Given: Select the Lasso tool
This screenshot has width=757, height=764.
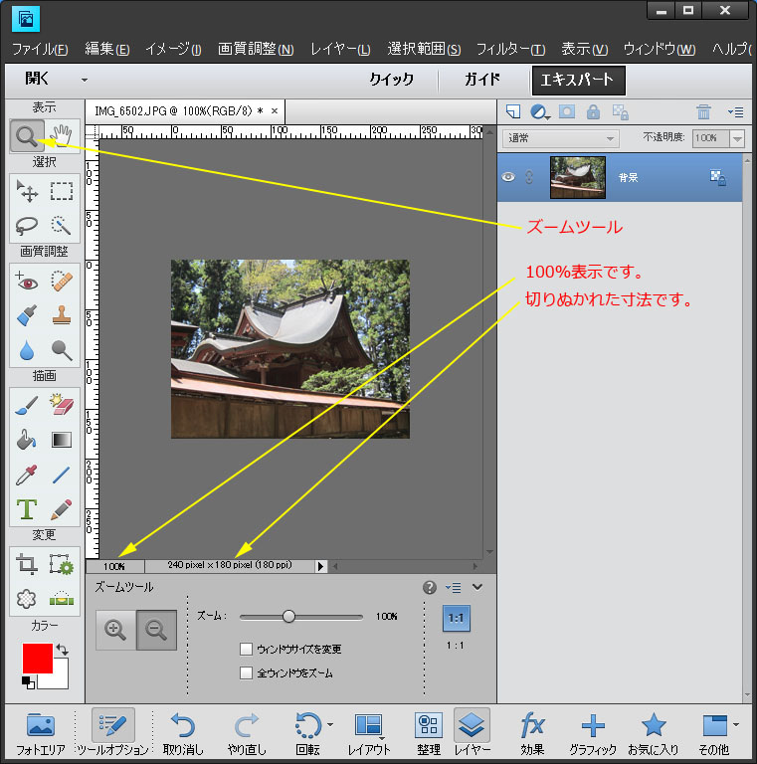Looking at the screenshot, I should pyautogui.click(x=27, y=226).
